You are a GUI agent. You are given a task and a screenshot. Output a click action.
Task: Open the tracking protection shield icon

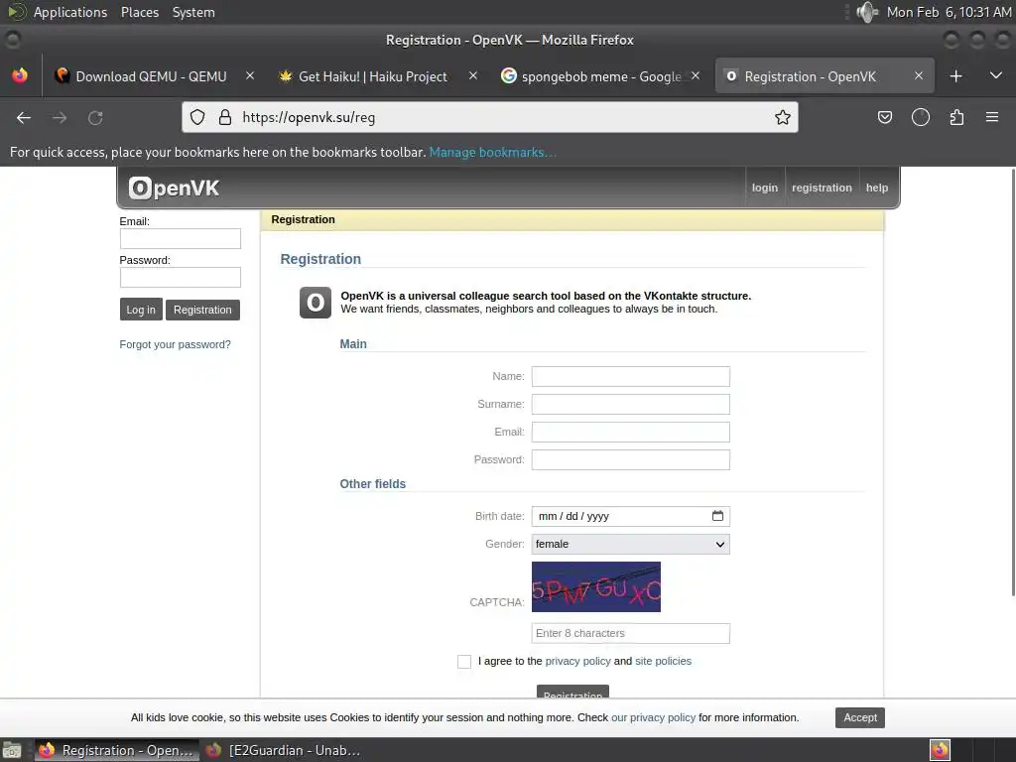pos(197,117)
